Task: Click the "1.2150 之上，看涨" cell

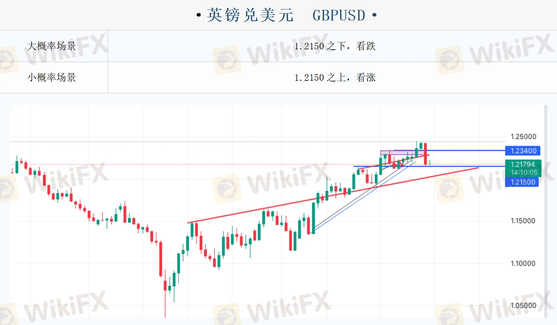Action: [335, 78]
